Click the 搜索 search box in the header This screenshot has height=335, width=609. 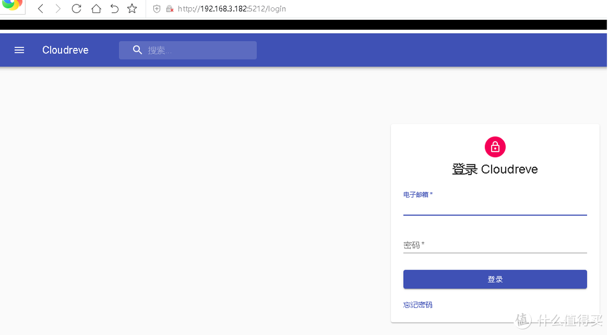tap(192, 50)
